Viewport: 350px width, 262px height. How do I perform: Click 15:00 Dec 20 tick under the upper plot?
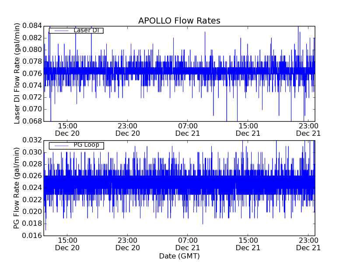(x=67, y=130)
